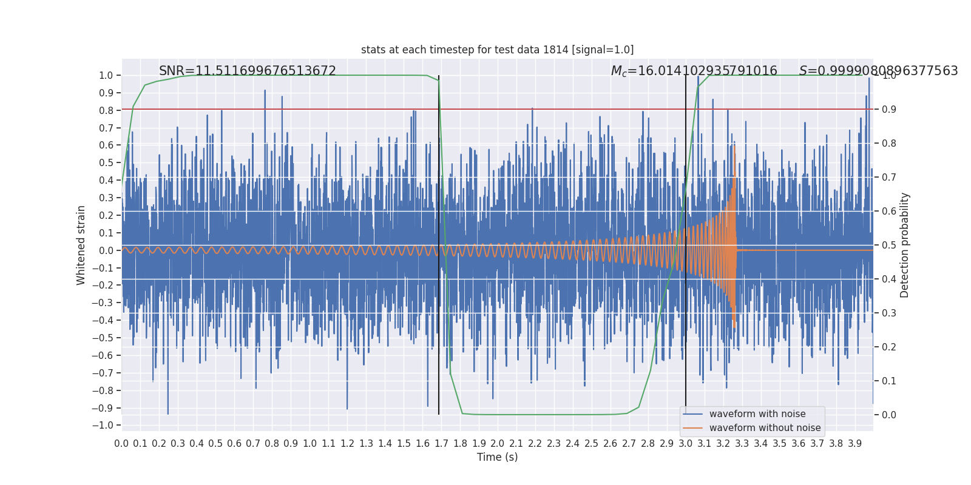
Task: Click the 3.9 tick label on time axis
Action: [x=854, y=444]
